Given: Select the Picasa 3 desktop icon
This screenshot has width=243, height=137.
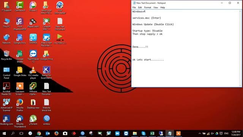Looking at the screenshot, I should [x=33, y=6].
